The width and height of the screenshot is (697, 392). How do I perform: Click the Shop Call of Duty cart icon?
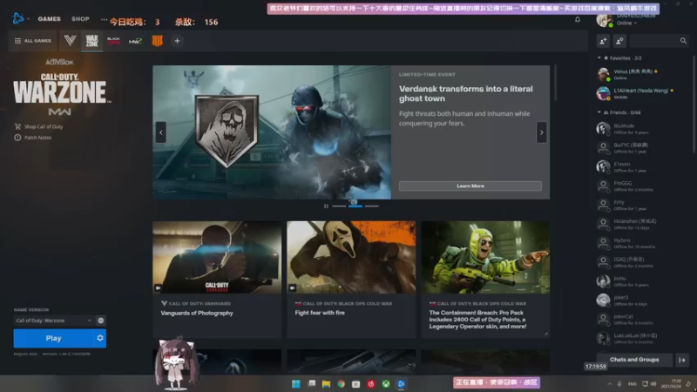pos(17,126)
